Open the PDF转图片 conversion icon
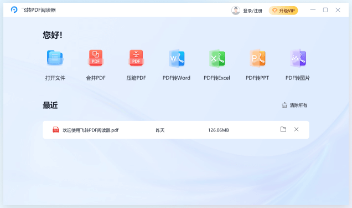 click(x=298, y=58)
